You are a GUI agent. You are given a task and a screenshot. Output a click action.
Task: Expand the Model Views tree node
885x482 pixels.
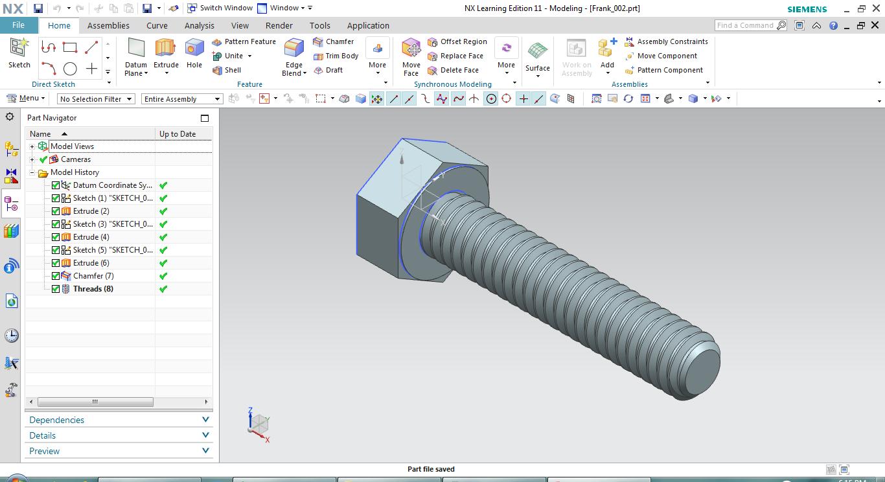click(32, 146)
